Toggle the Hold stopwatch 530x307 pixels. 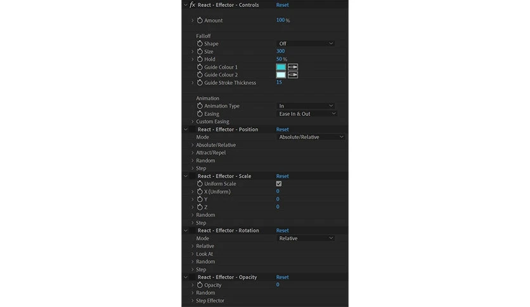point(200,59)
